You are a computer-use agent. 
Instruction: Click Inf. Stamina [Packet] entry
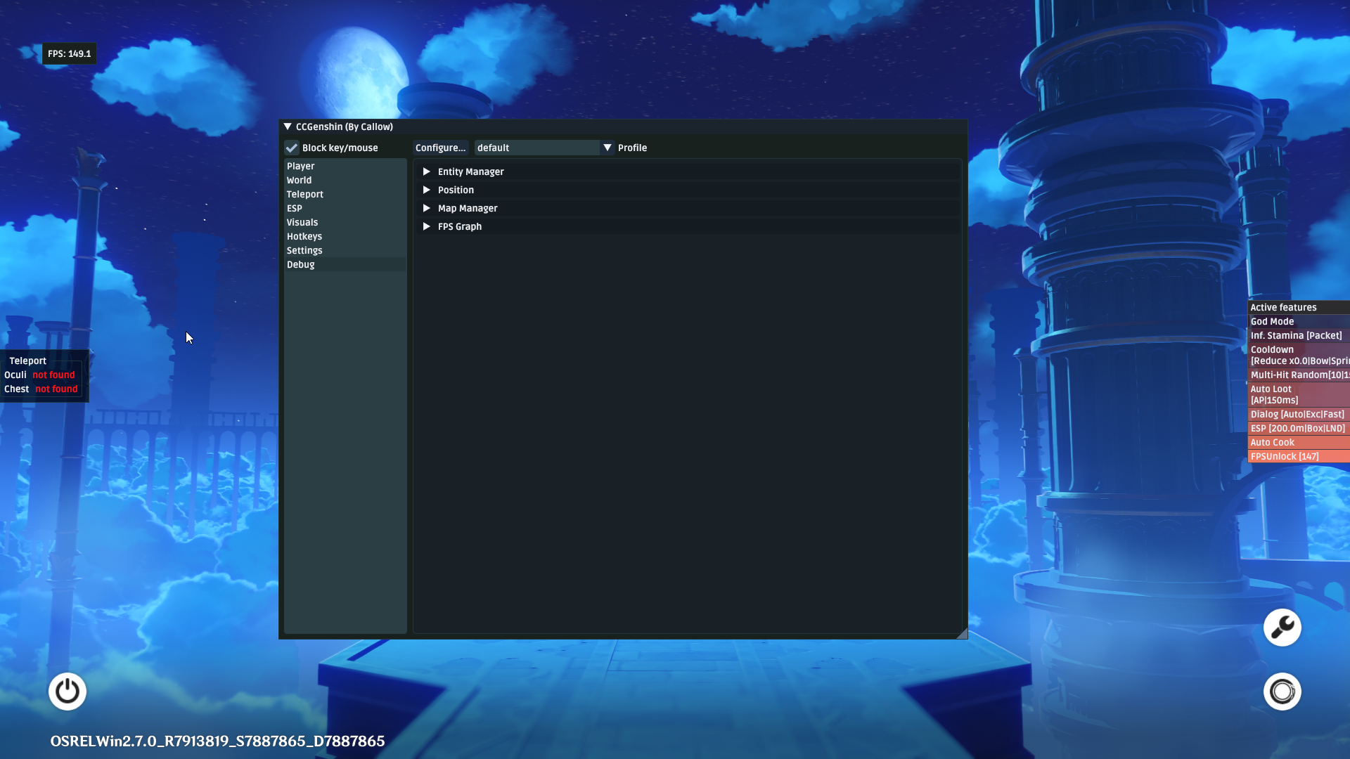[x=1299, y=335]
